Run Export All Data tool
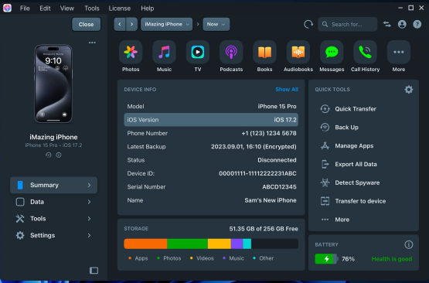This screenshot has height=283, width=429. pos(349,164)
